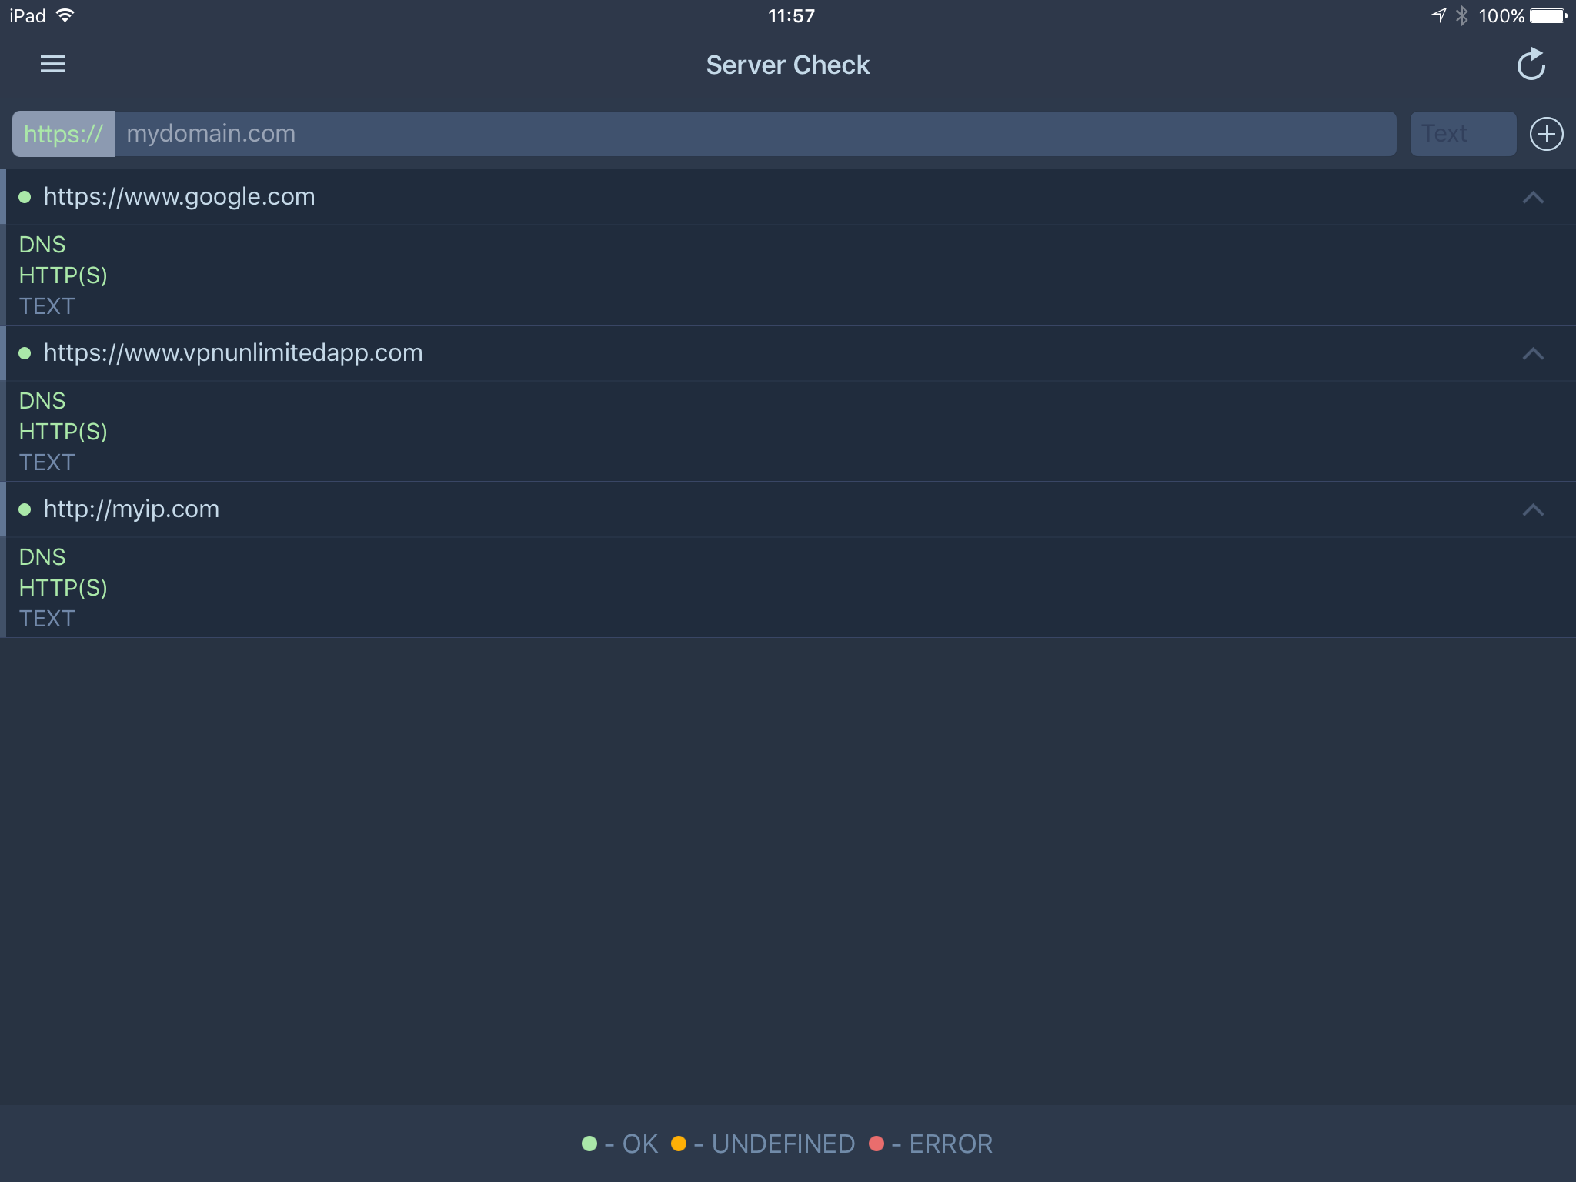The height and width of the screenshot is (1182, 1576).
Task: Tap the 11:57 clock
Action: pyautogui.click(x=791, y=15)
